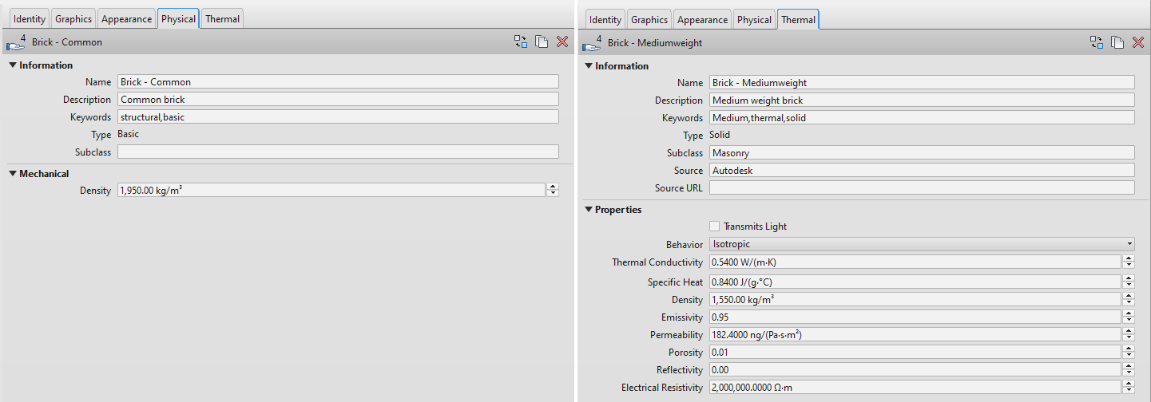Open the Graphics tab in Brick - Common panel

coord(73,18)
